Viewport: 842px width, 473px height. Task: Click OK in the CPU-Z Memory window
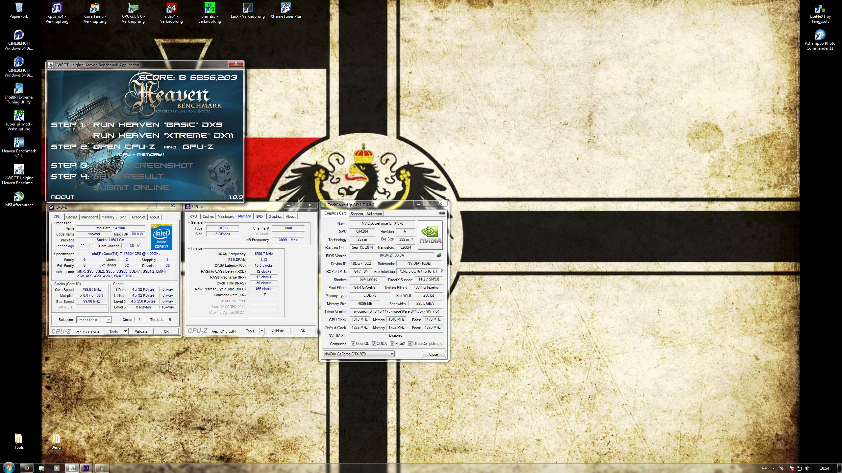pos(303,331)
